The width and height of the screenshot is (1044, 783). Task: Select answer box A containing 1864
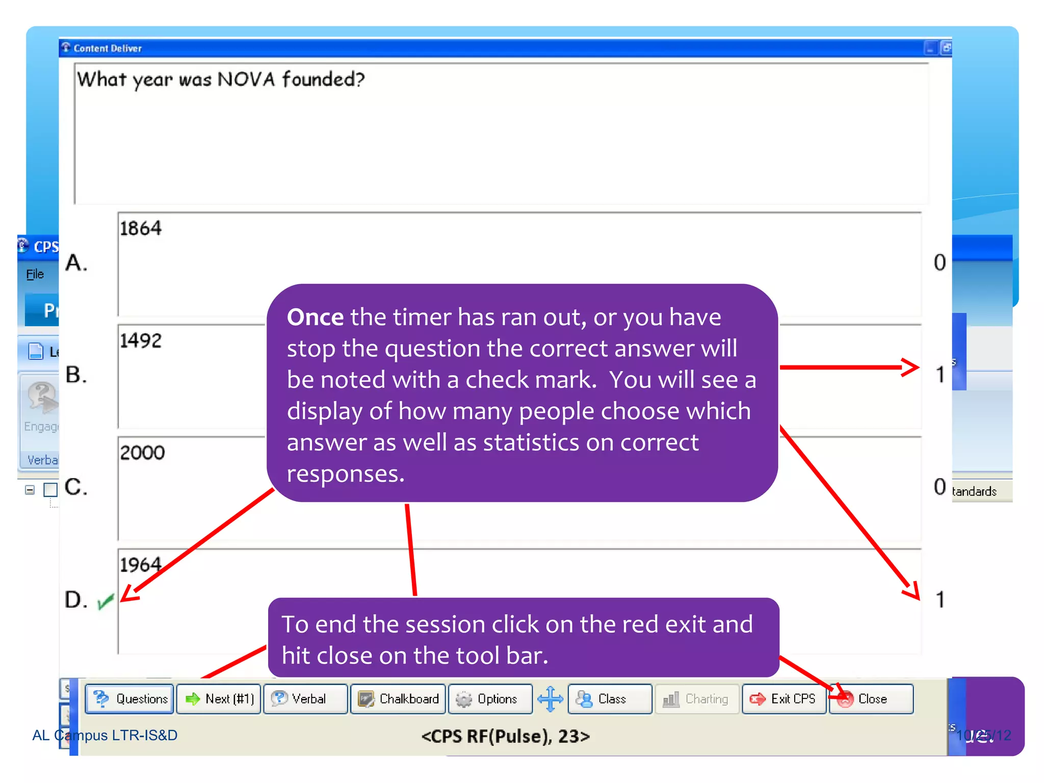pos(519,264)
